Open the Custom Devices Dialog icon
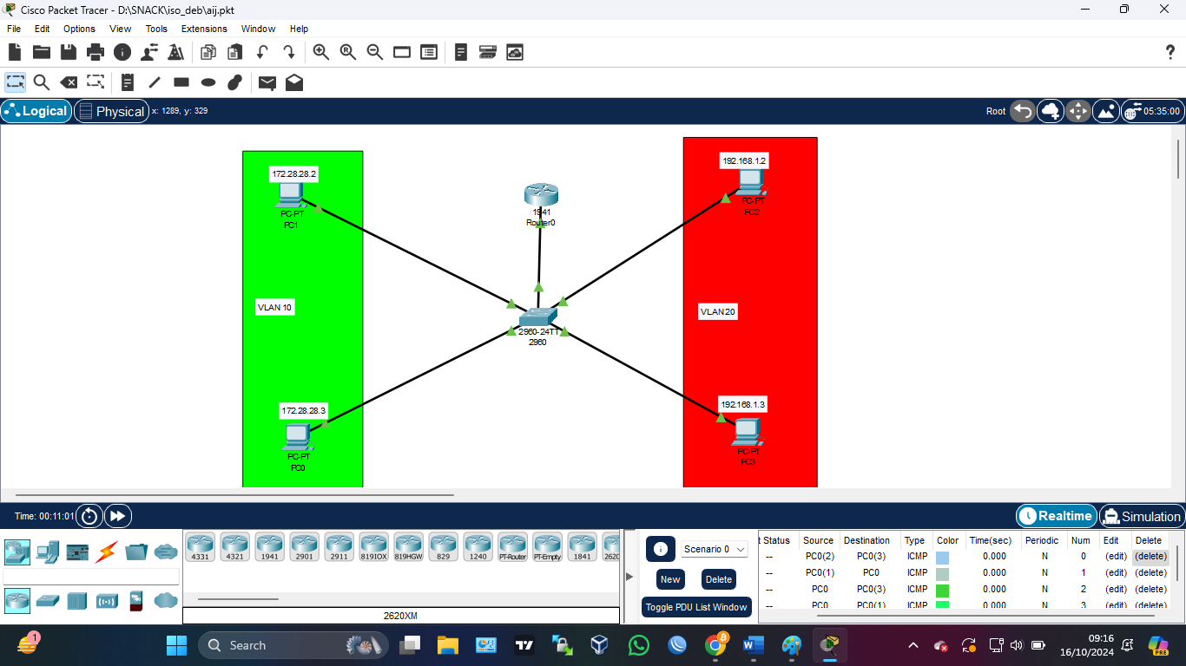This screenshot has width=1186, height=666. coord(488,52)
